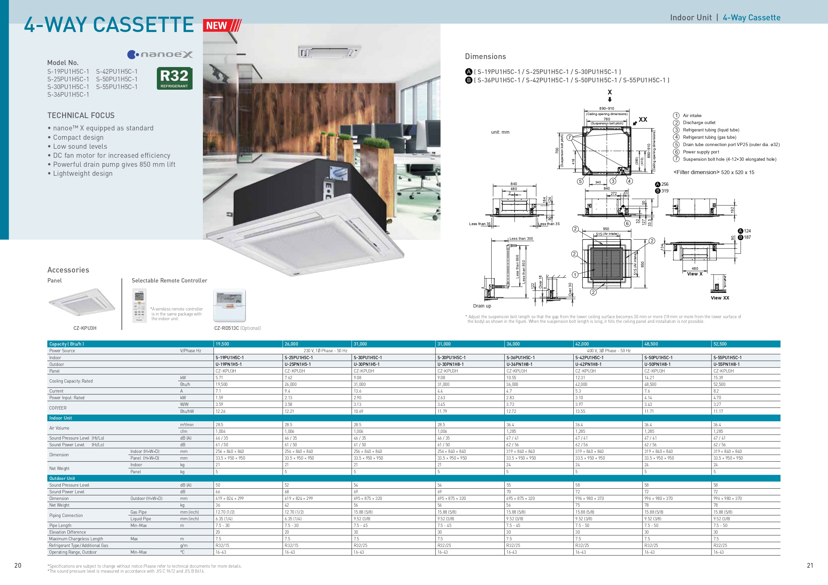Screen dimensions: 828x585
Task: Click the '4-Way Cassette' header text at top right
Action: 752,18
